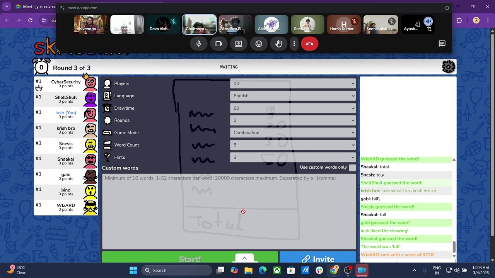Click the Hints question mark icon
The width and height of the screenshot is (495, 278).
click(107, 157)
